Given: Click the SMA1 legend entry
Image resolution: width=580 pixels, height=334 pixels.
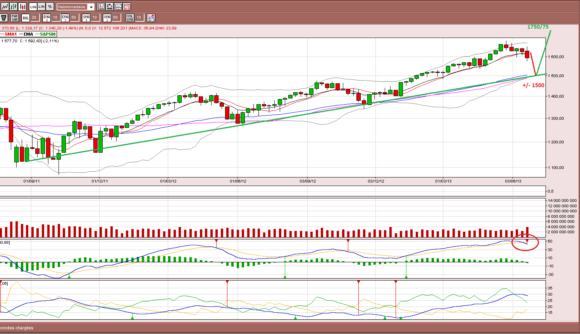Looking at the screenshot, I should pos(9,34).
